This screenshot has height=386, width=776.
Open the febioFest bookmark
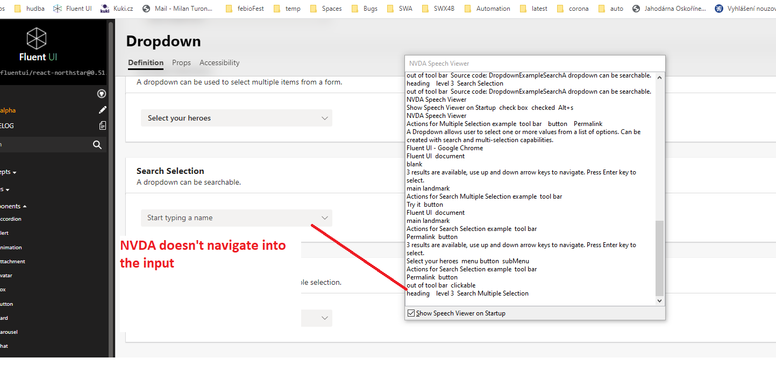click(250, 8)
